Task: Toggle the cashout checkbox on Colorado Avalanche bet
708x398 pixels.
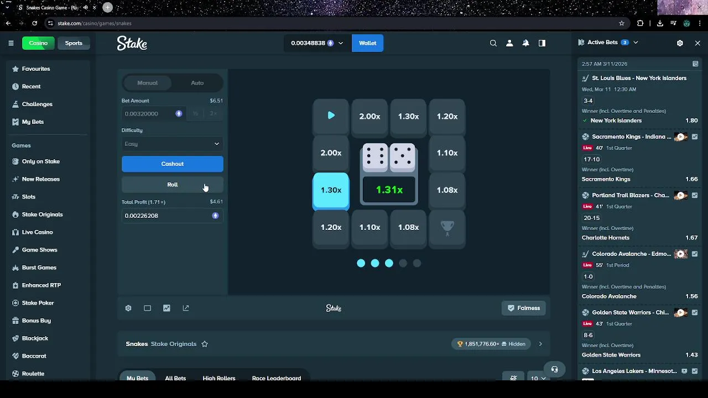Action: click(695, 254)
